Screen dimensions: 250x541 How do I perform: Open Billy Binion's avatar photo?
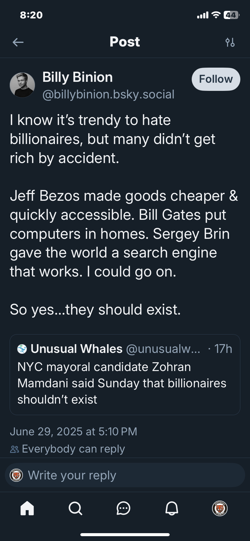pyautogui.click(x=22, y=85)
